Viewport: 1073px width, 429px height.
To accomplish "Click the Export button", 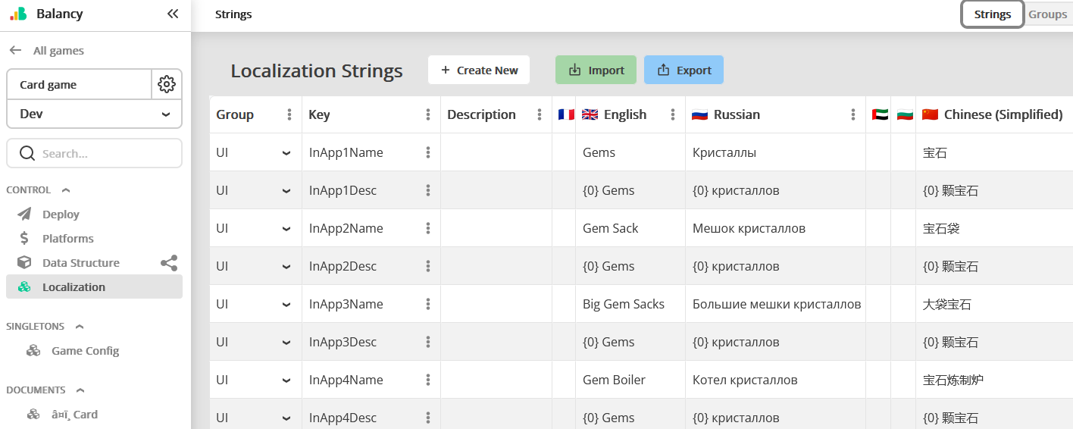I will 684,70.
